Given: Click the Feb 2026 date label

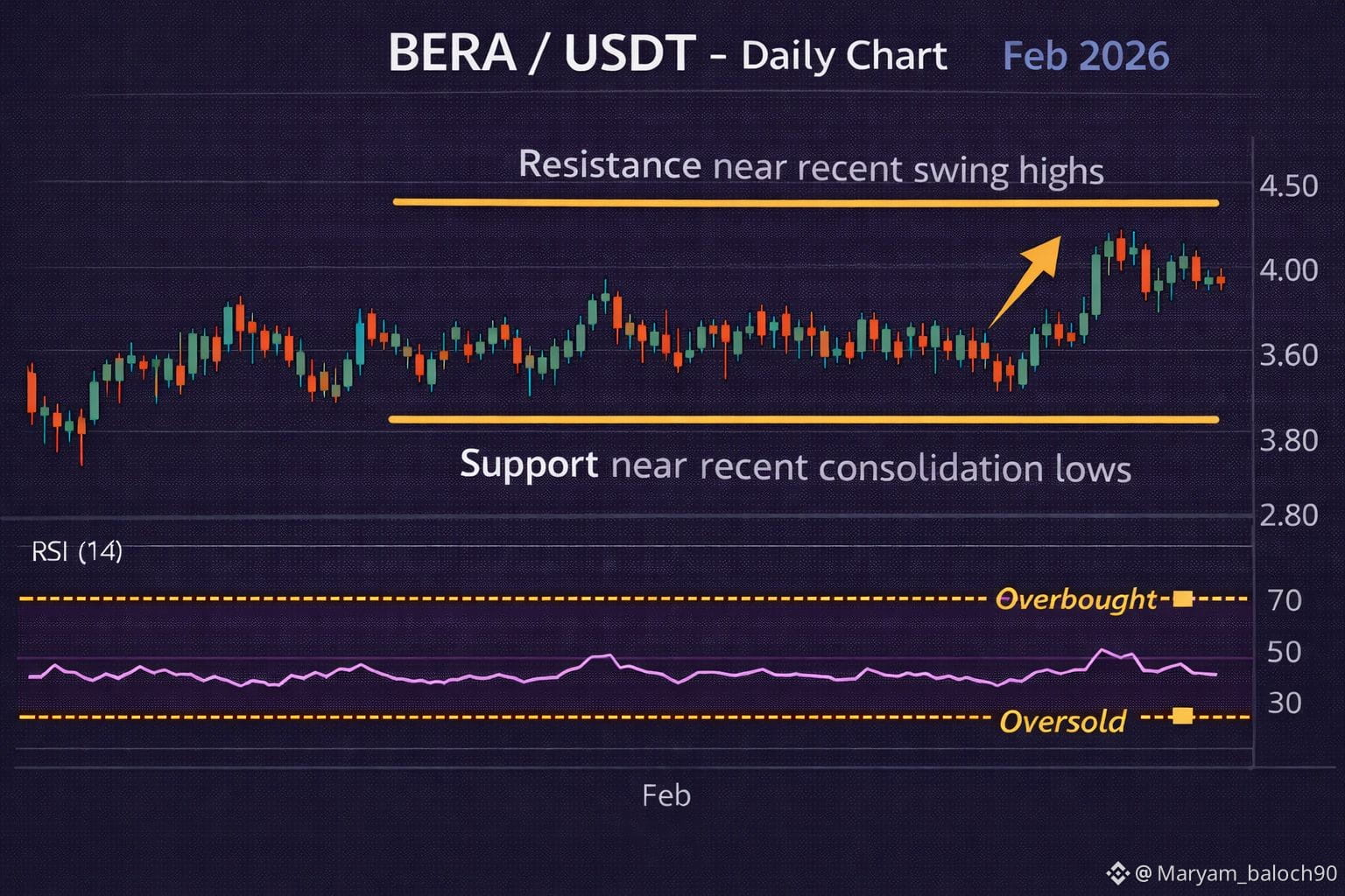Looking at the screenshot, I should pyautogui.click(x=1085, y=56).
